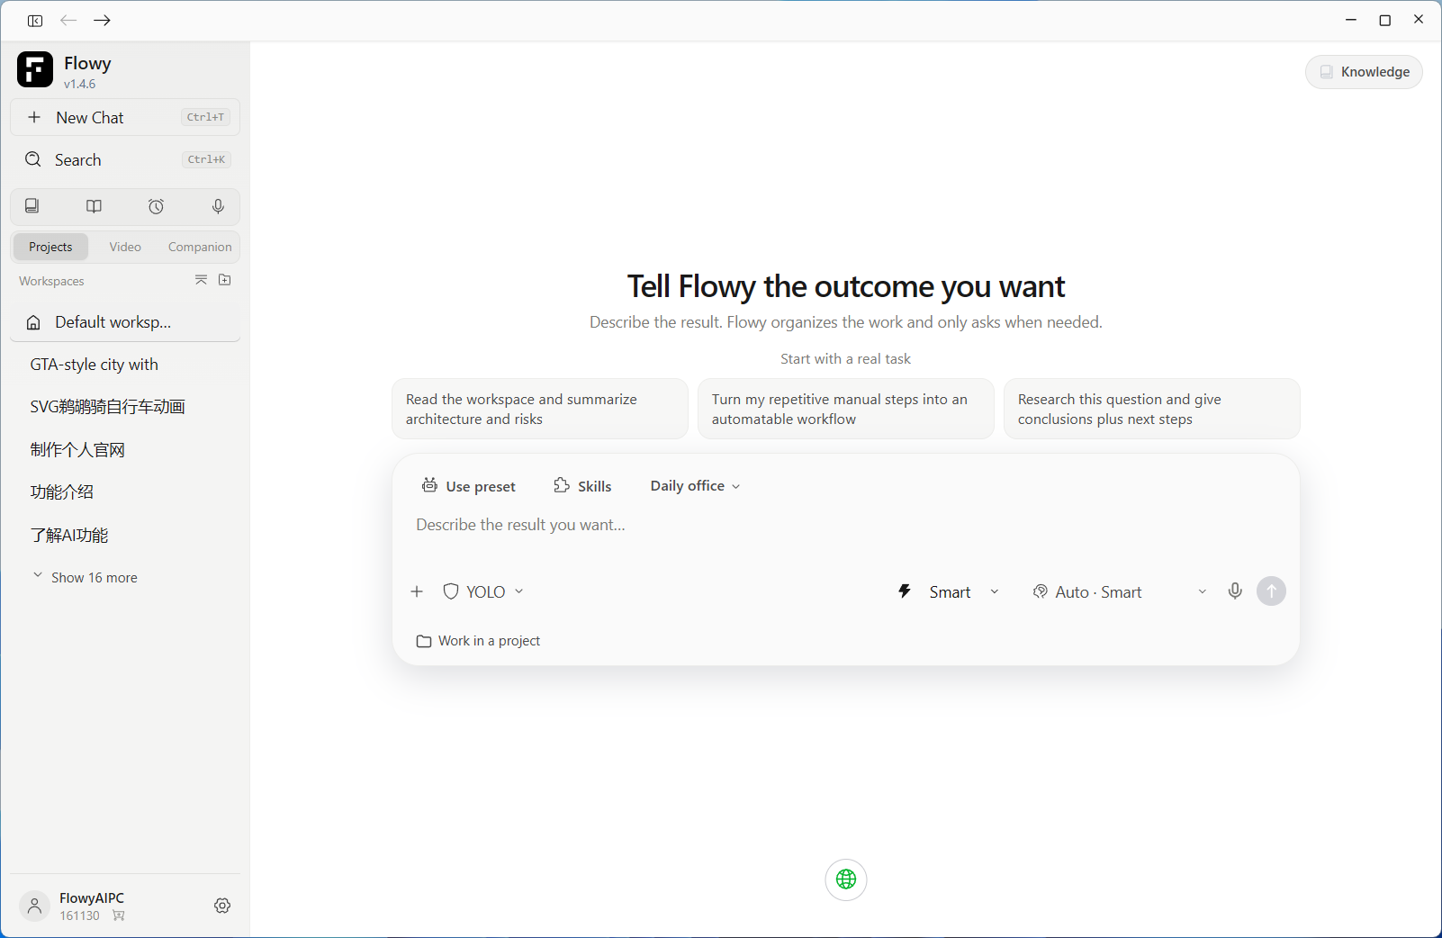Toggle Work in a project option
This screenshot has height=938, width=1442.
coord(478,641)
